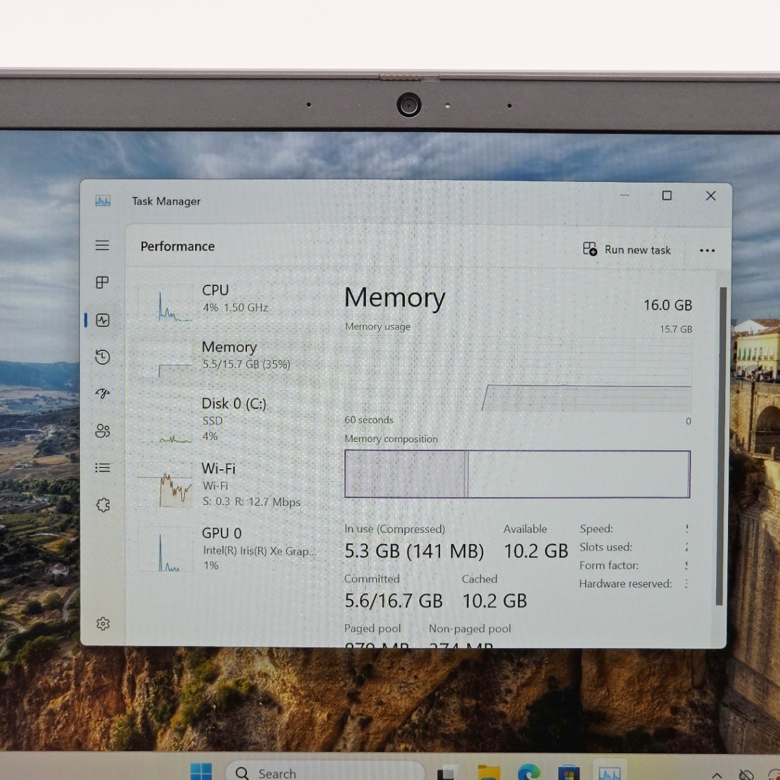Screen dimensions: 780x780
Task: Click the "Slots used:" label
Action: click(x=606, y=547)
